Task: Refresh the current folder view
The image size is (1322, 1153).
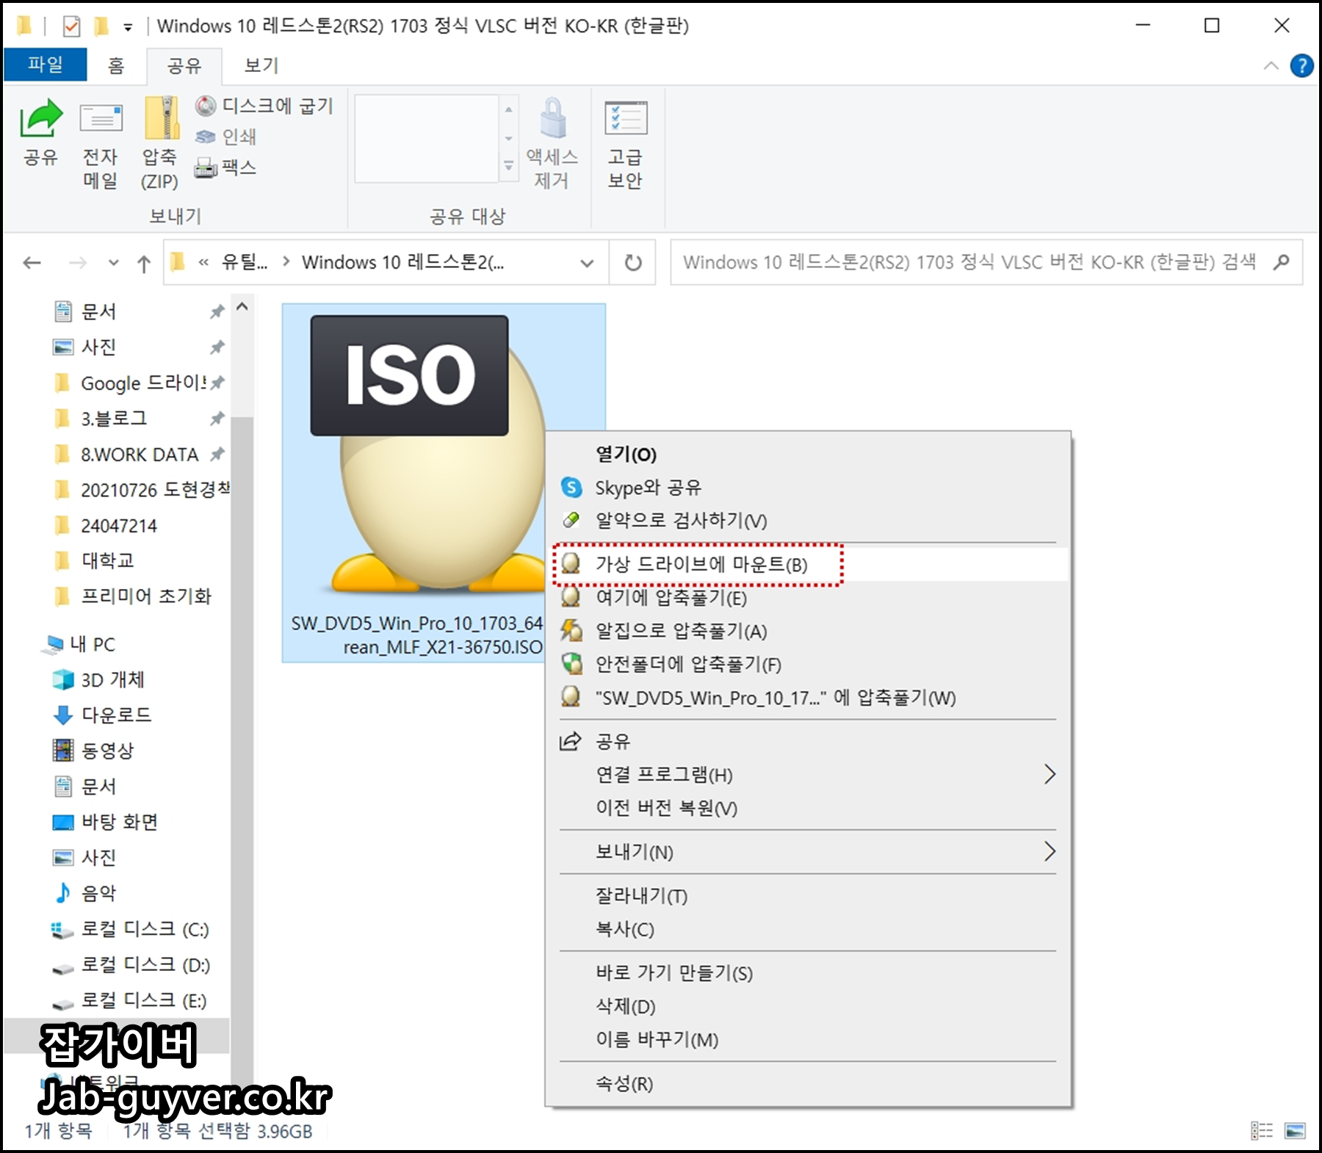Action: coord(632,262)
